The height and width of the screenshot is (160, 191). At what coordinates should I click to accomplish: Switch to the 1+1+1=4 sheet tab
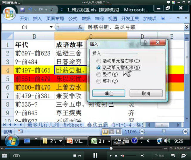tap(122, 125)
